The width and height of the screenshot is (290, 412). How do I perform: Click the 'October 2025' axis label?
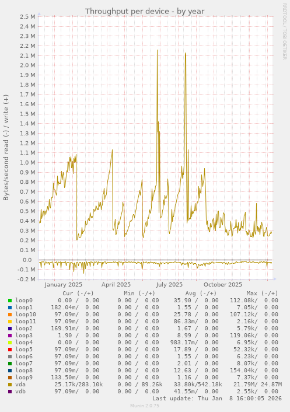(223, 285)
